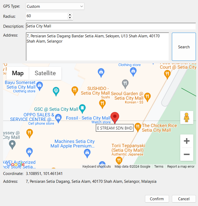Click resolved address text ending in Malaysia
Image resolution: width=198 pixels, height=206 pixels.
[x=91, y=181]
